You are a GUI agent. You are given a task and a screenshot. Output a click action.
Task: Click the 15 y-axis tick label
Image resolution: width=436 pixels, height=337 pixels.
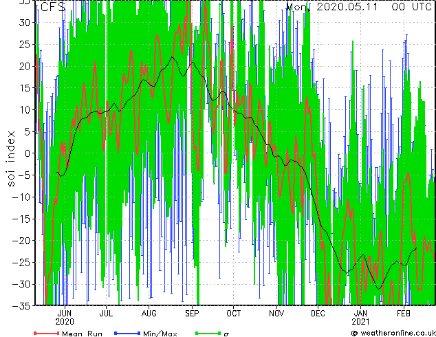25,88
